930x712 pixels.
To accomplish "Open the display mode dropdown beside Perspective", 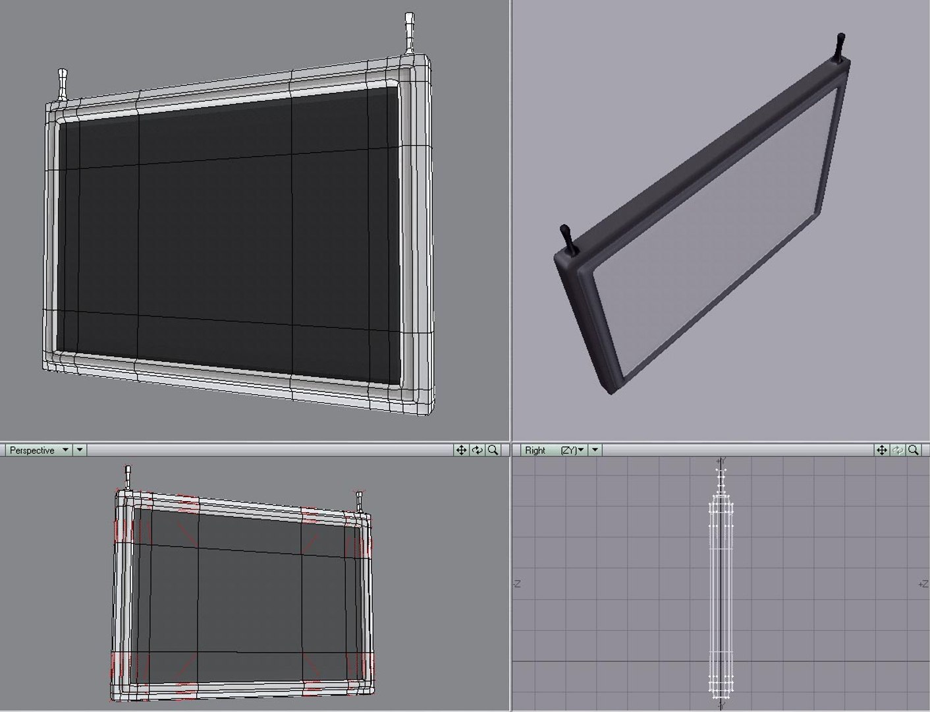I will 80,450.
